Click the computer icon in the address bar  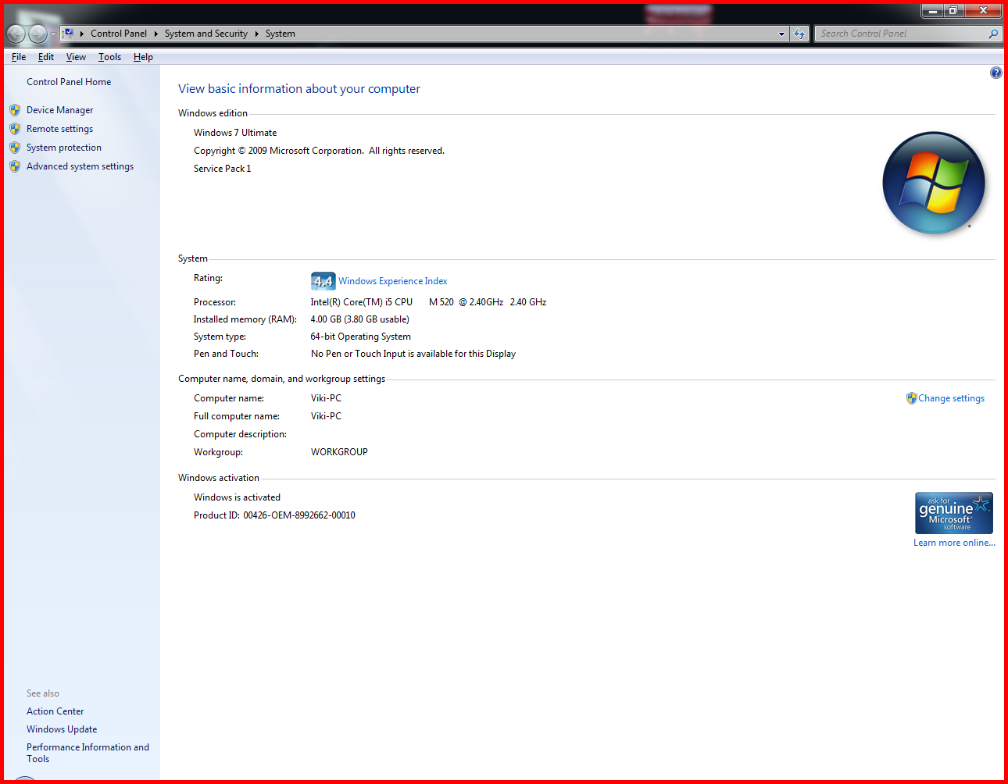[x=68, y=34]
